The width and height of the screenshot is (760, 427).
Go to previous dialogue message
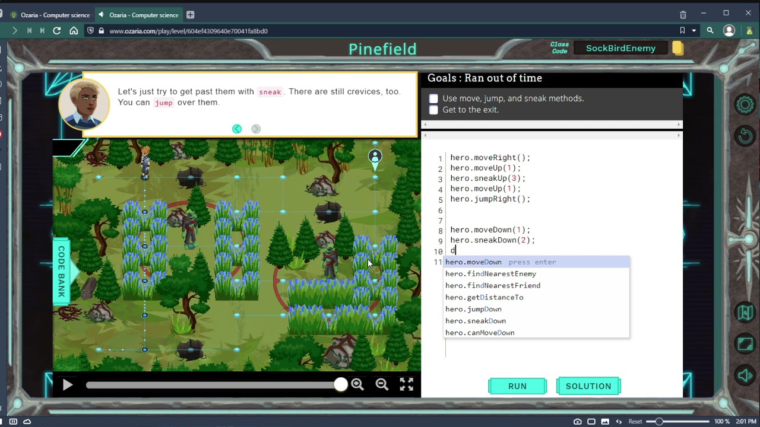(237, 129)
